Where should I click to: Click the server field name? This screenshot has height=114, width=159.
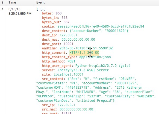coord(48,70)
